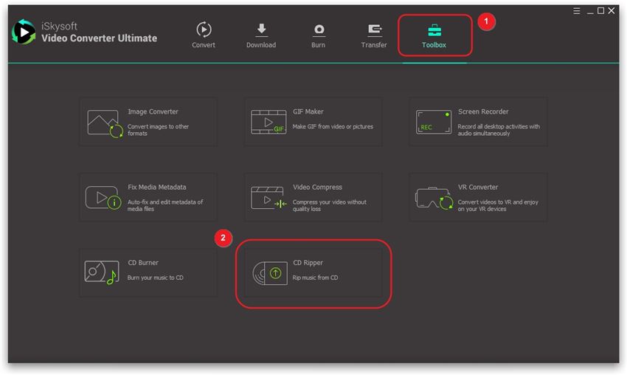Click the Screen Recorder REC icon
This screenshot has width=627, height=375.
[x=434, y=123]
